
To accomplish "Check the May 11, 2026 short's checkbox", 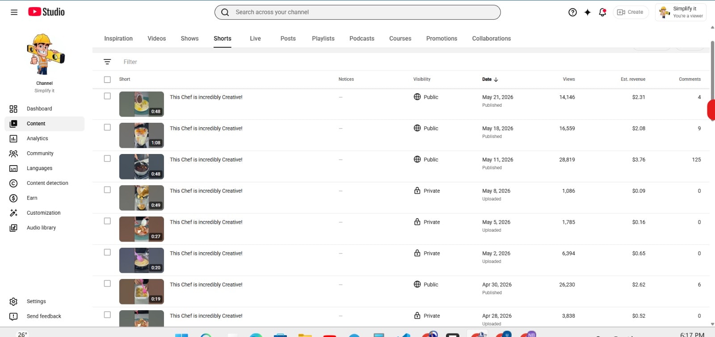I will 107,158.
